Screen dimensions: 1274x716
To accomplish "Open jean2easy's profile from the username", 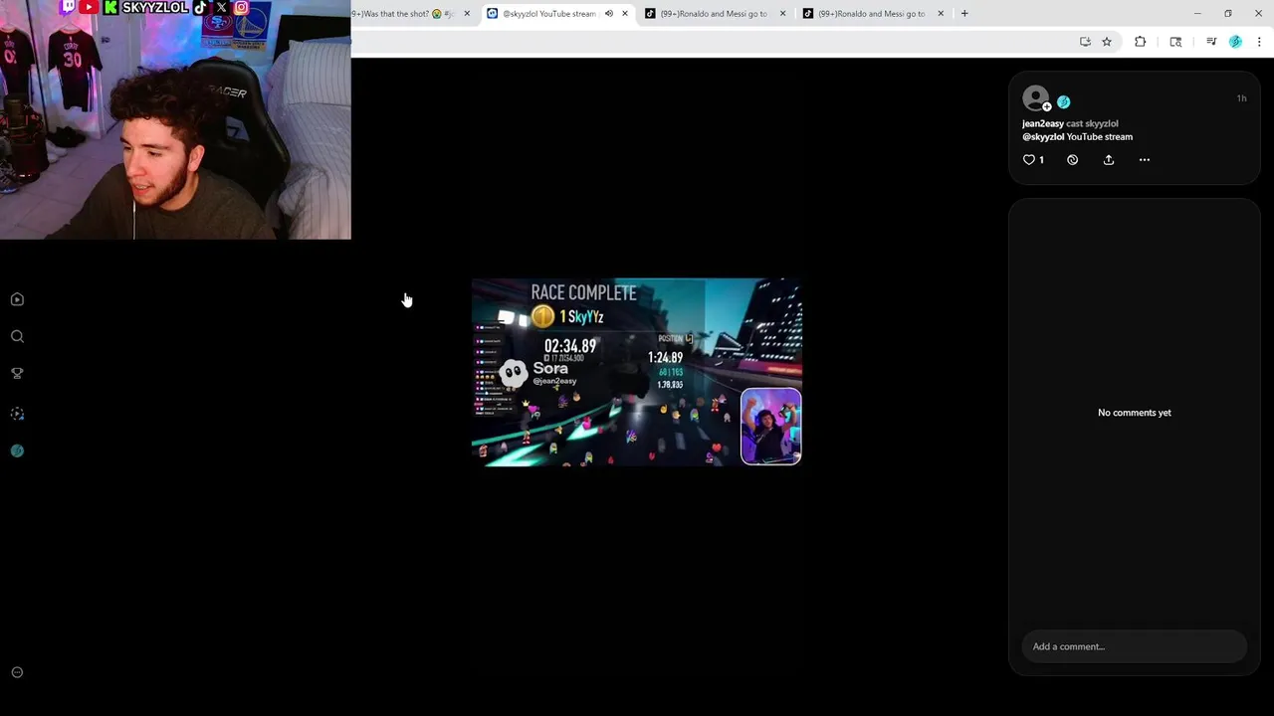I will click(x=1042, y=123).
